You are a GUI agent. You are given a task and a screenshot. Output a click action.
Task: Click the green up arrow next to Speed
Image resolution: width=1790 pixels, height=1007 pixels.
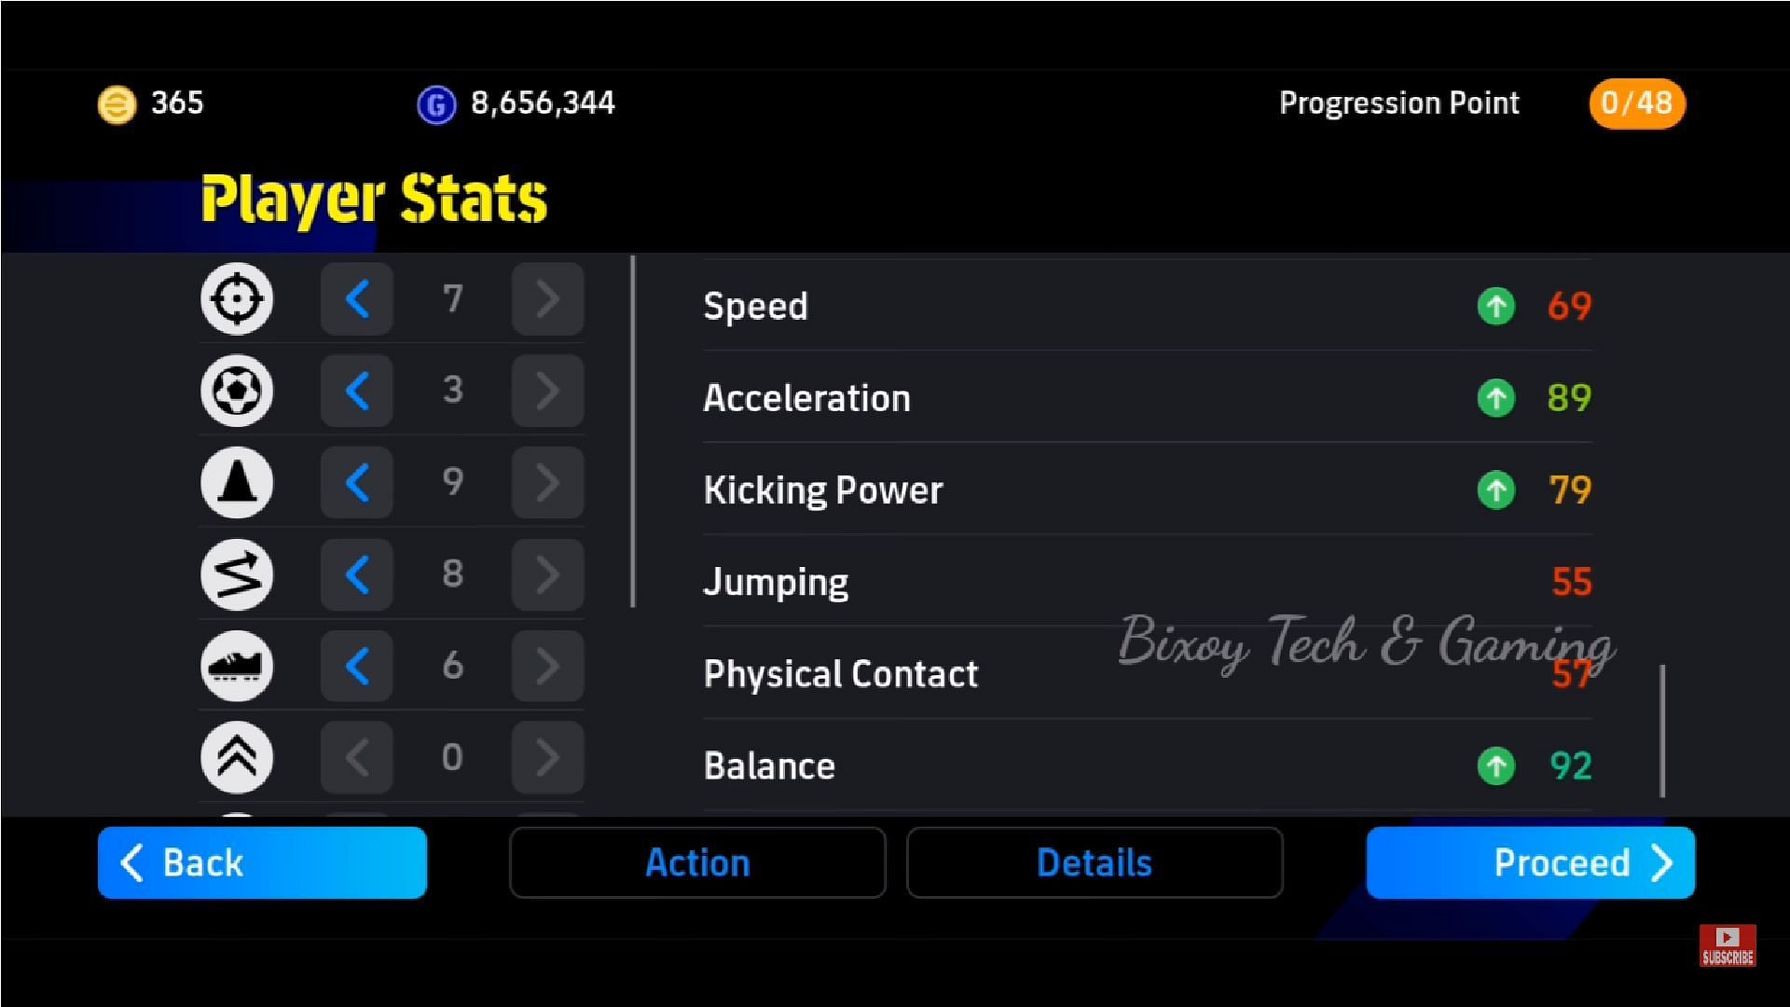point(1498,305)
